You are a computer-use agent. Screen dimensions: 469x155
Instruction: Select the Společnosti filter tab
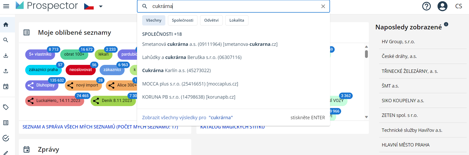click(x=183, y=20)
